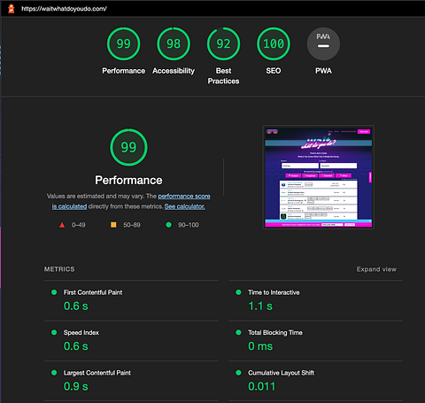Click the orange square 50–89 legend icon
425x403 pixels.
(113, 225)
